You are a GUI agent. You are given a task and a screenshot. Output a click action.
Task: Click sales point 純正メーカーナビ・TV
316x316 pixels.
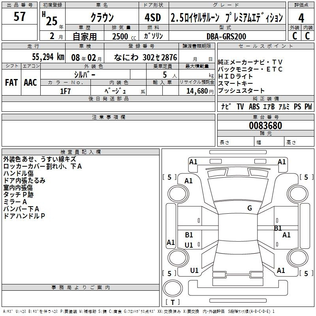click(x=250, y=62)
